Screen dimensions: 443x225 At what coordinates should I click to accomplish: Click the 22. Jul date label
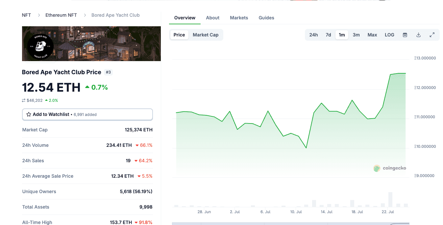tap(388, 212)
